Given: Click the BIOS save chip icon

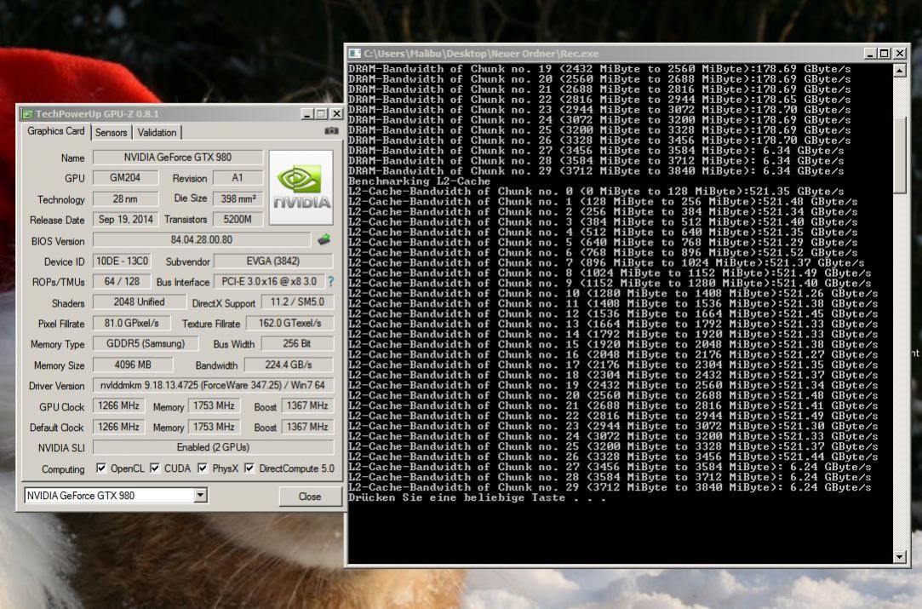Looking at the screenshot, I should click(324, 239).
